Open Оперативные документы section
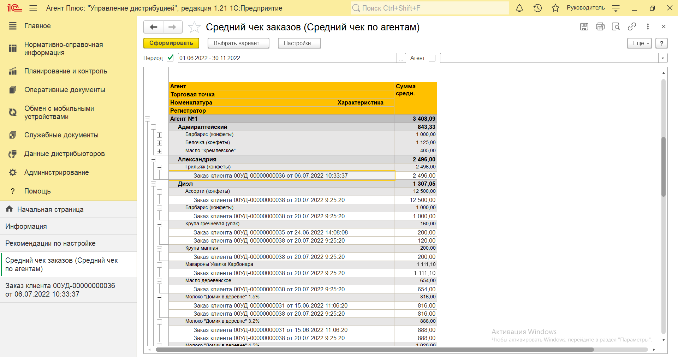 [65, 90]
